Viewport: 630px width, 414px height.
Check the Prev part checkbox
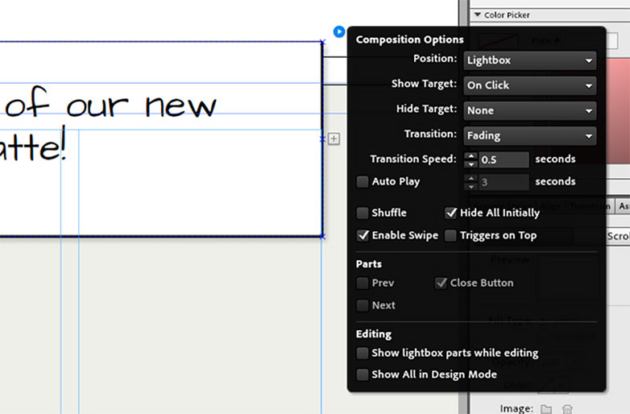pos(363,283)
